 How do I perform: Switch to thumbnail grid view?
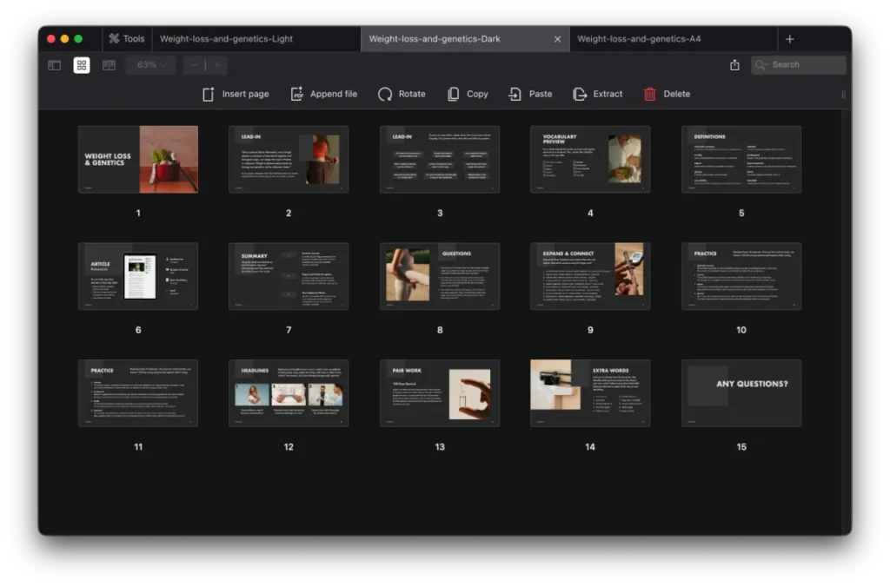tap(82, 65)
